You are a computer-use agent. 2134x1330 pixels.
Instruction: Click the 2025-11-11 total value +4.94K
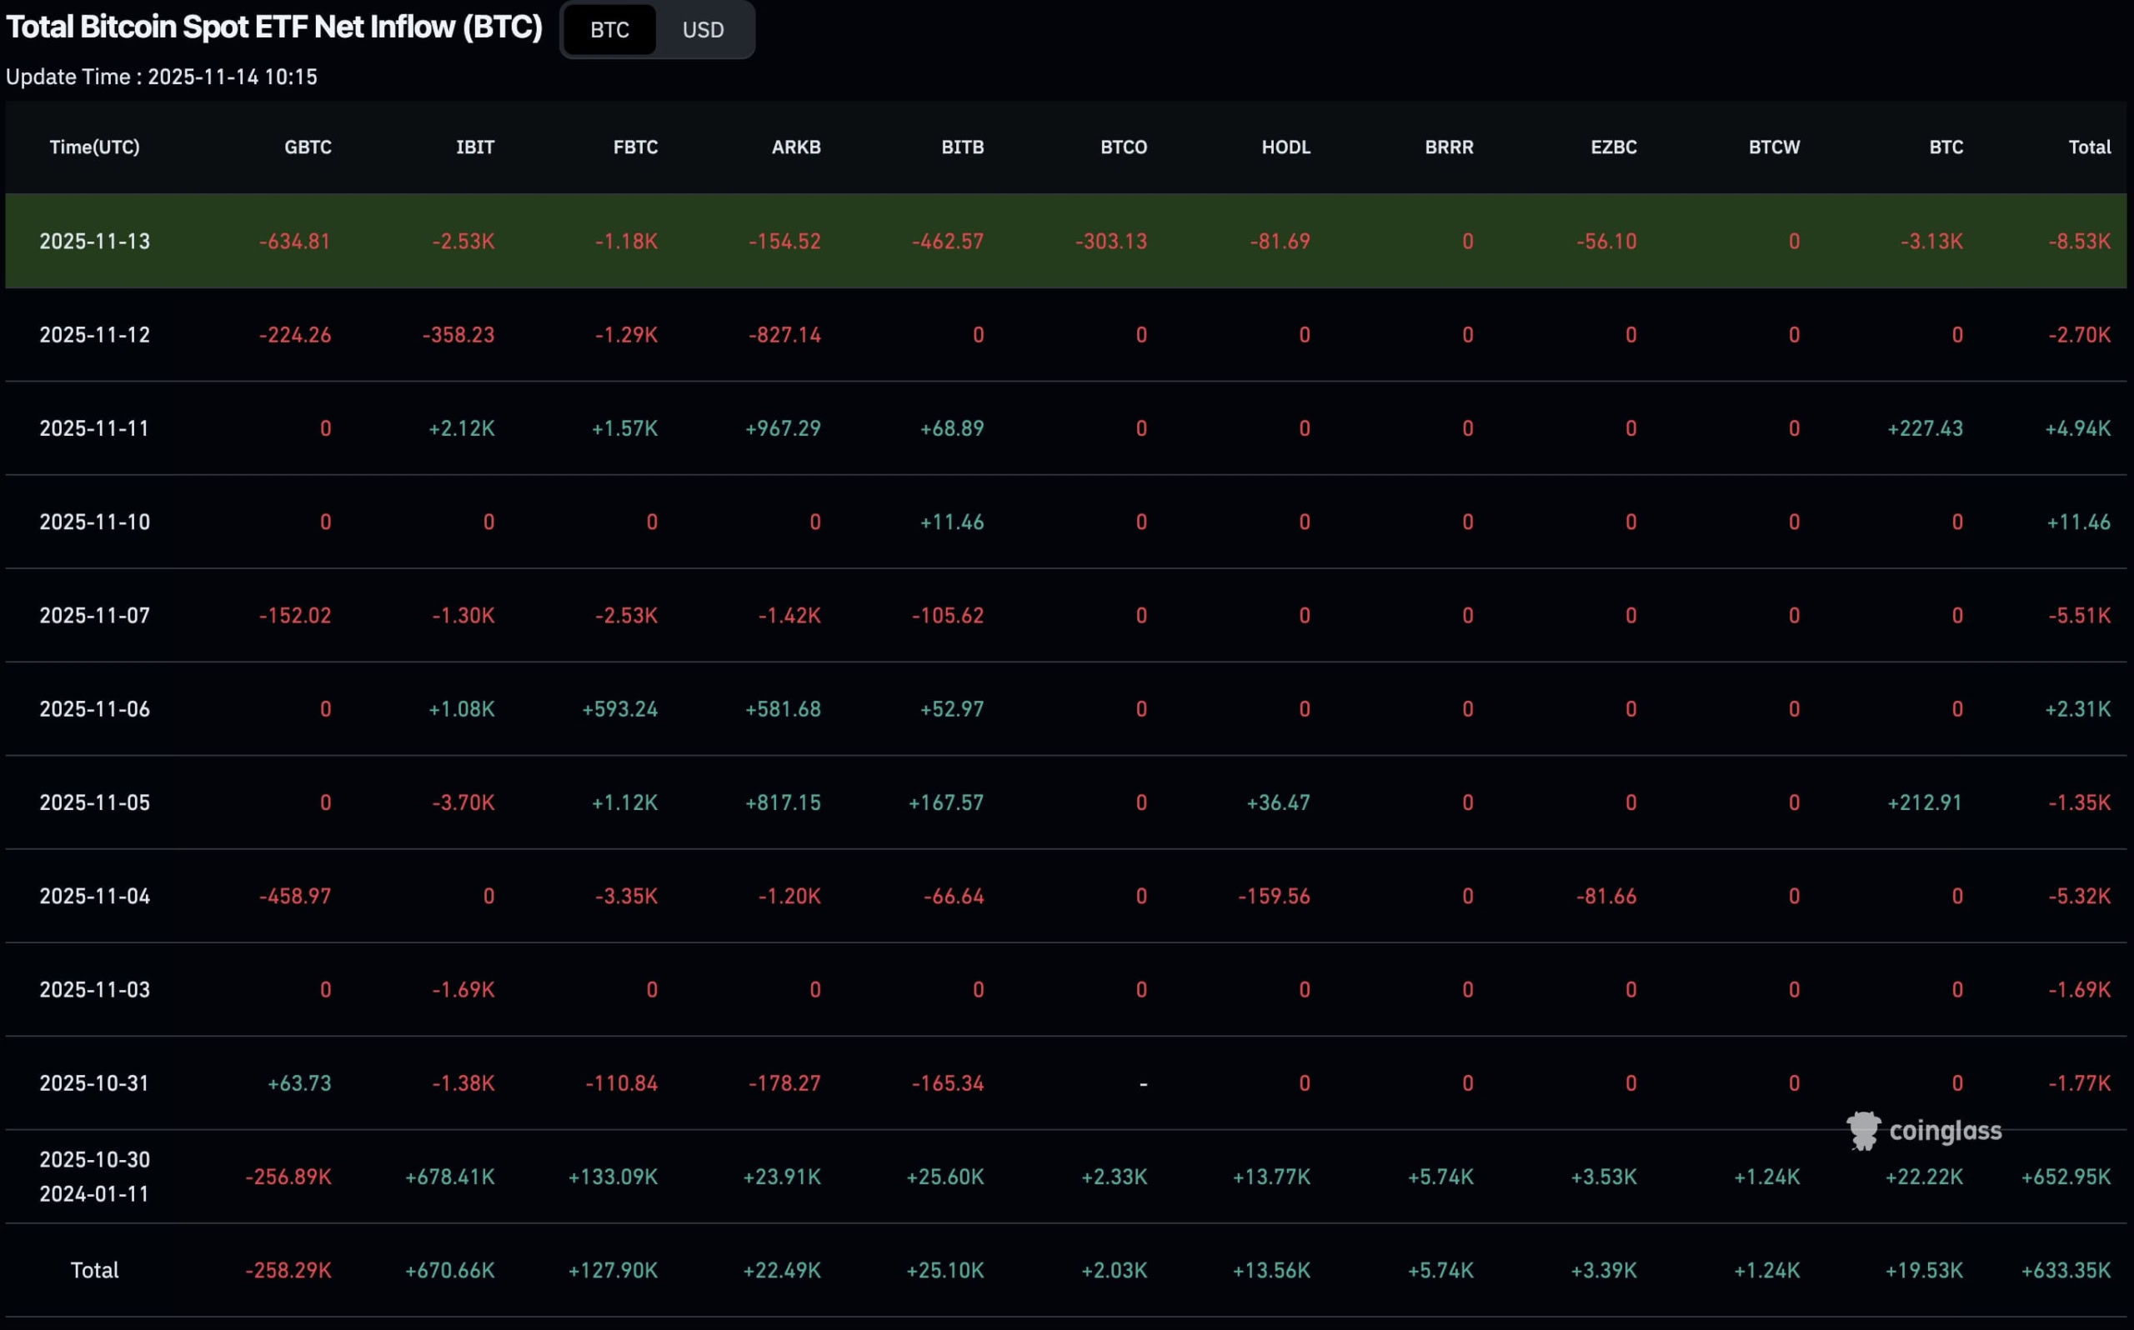pos(2076,428)
